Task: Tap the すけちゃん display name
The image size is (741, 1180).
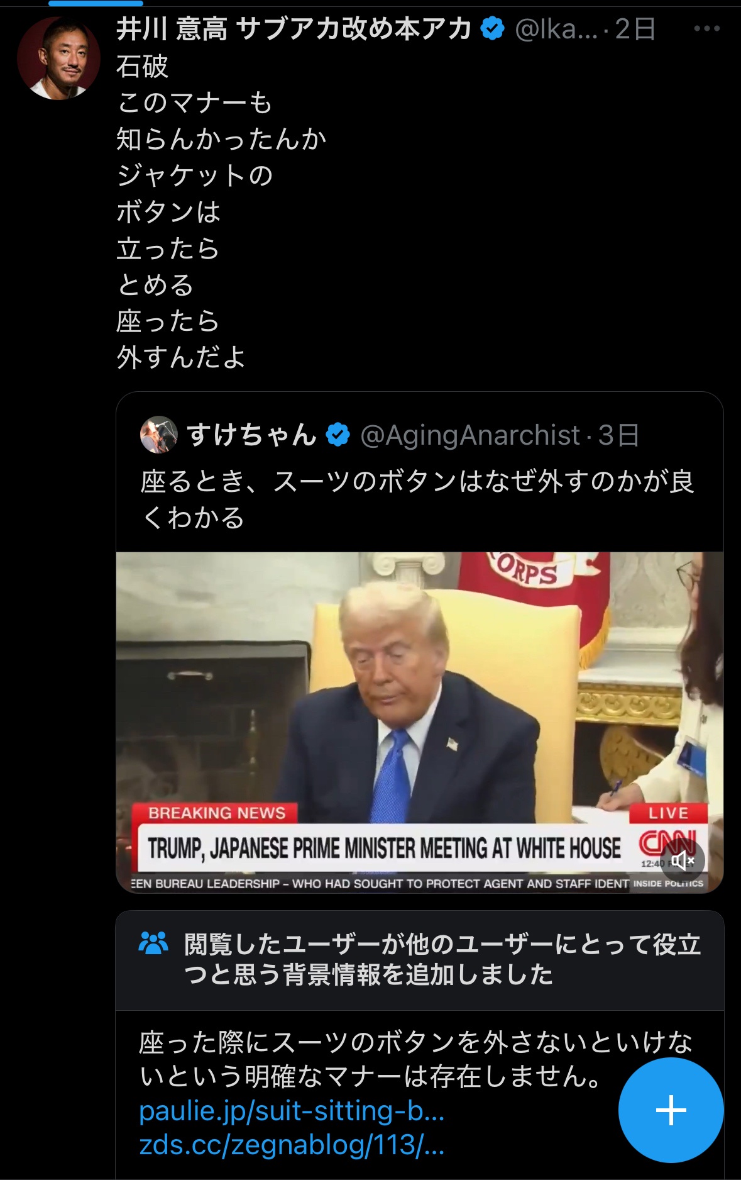Action: pos(251,435)
